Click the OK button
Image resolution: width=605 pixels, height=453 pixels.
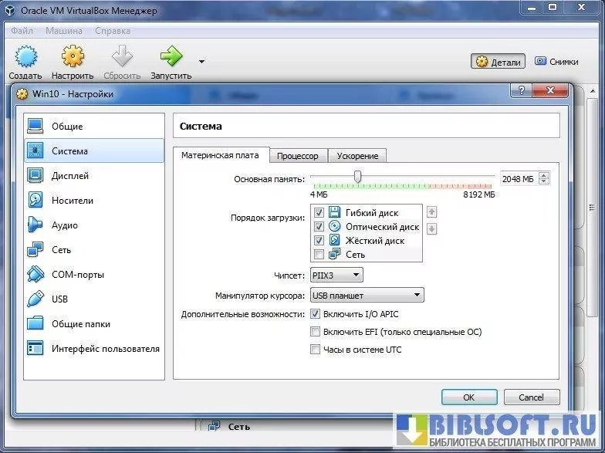pos(468,397)
